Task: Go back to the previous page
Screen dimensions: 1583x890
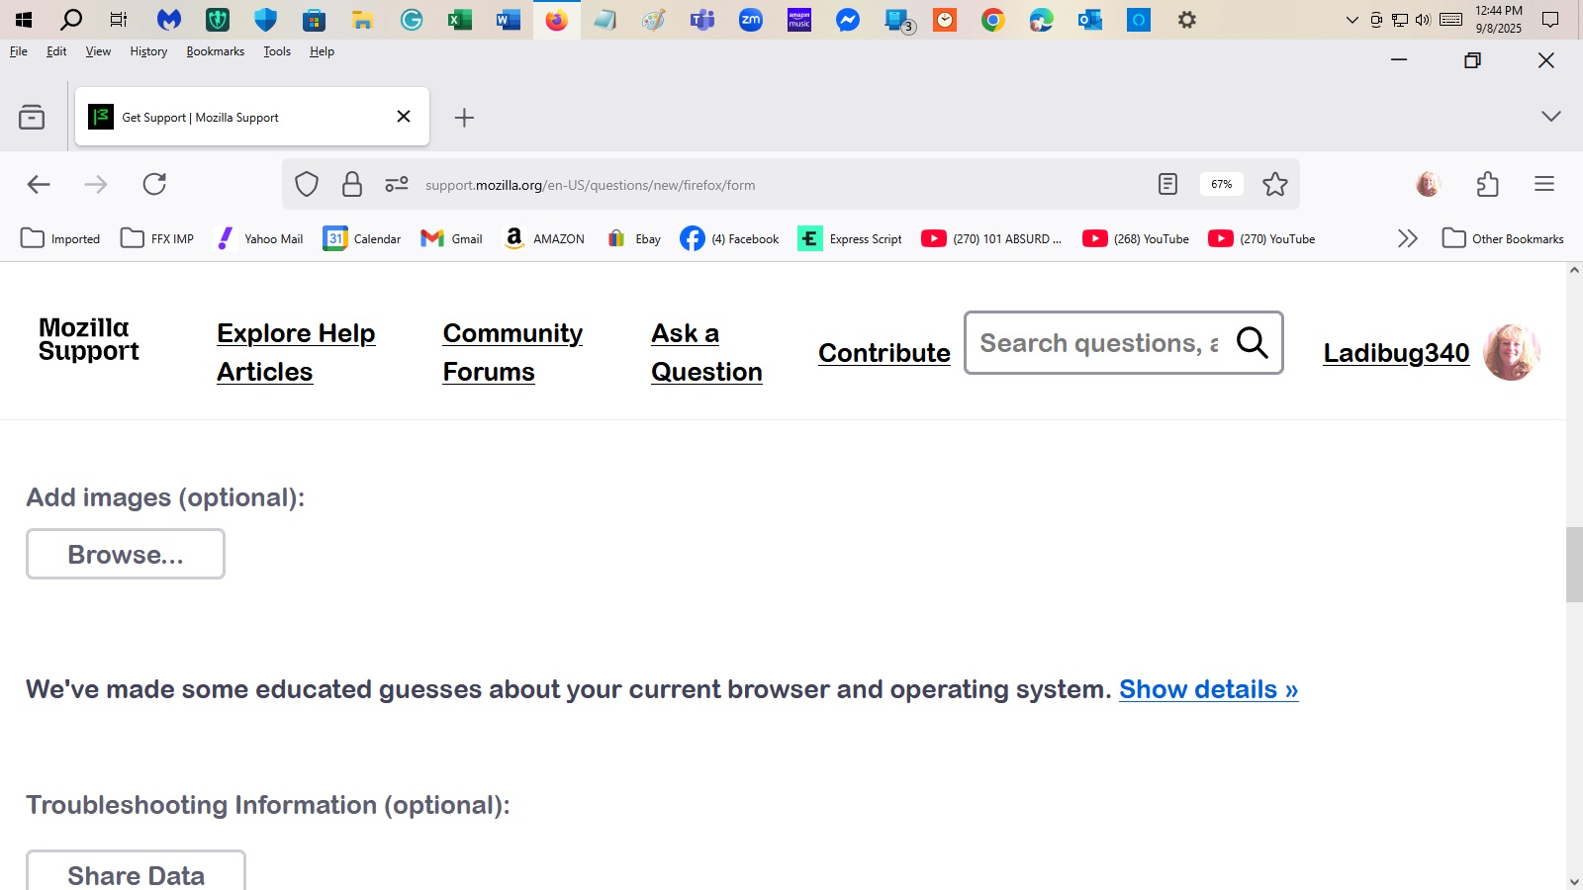Action: [x=39, y=184]
